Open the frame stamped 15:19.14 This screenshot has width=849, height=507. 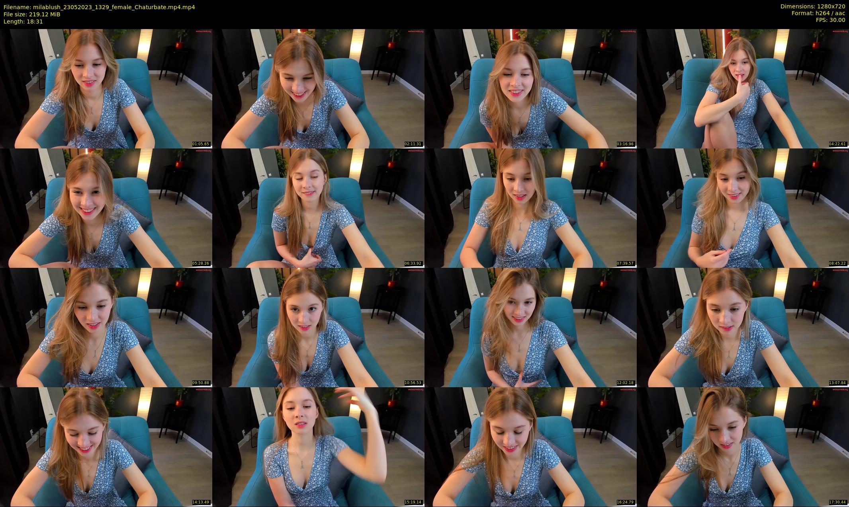click(x=318, y=447)
